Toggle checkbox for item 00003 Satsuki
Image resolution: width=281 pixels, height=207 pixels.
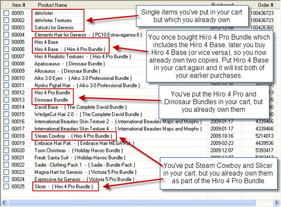pyautogui.click(x=6, y=28)
